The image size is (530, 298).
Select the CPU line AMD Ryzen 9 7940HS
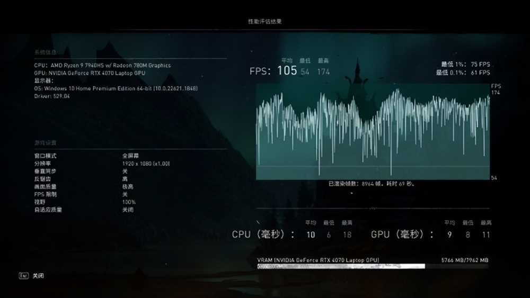point(102,66)
